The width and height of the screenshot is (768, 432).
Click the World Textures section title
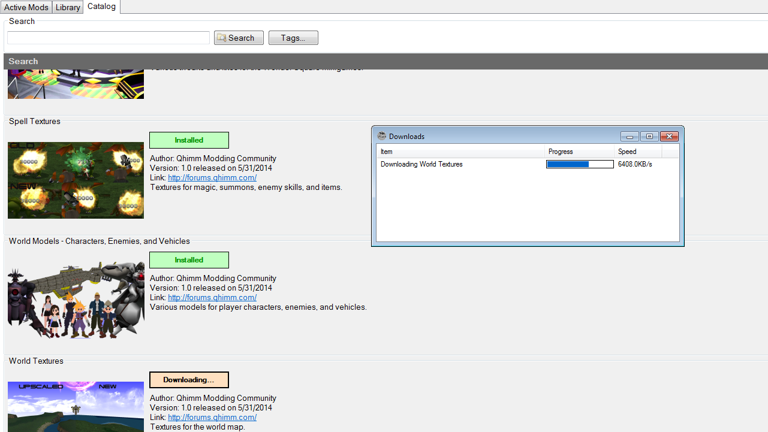point(36,361)
